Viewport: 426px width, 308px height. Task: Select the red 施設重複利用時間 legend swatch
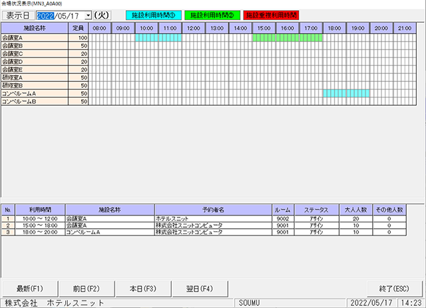(x=271, y=15)
